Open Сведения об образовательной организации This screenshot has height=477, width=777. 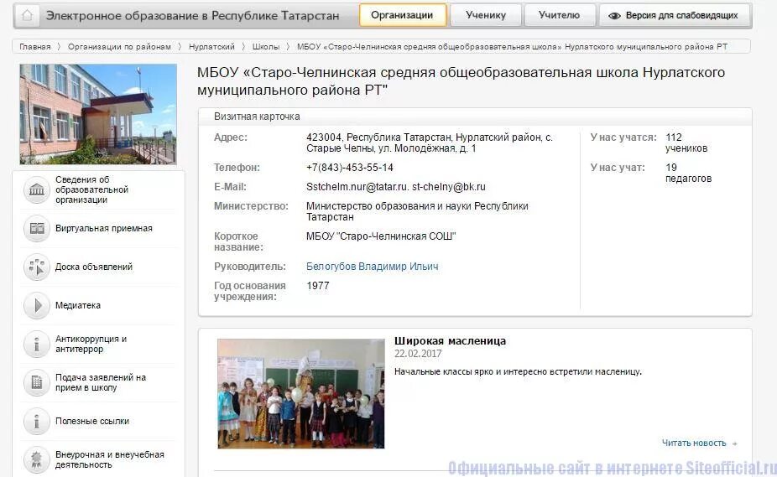pos(91,189)
